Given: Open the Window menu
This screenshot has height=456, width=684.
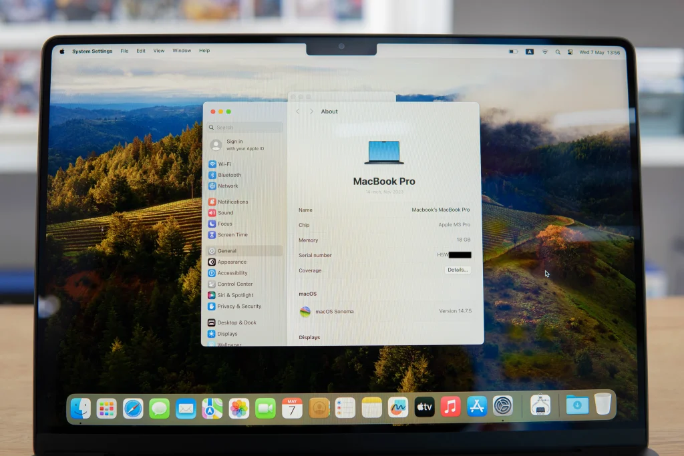Looking at the screenshot, I should coord(181,51).
